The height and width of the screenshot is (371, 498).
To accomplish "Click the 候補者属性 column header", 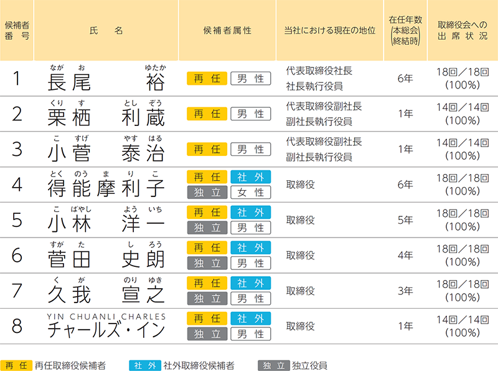I will point(227,31).
